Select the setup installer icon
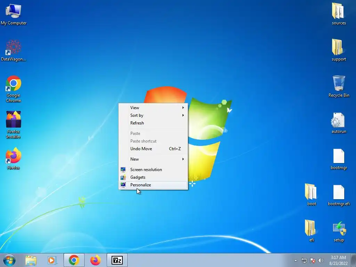This screenshot has height=267, width=356. click(x=339, y=231)
